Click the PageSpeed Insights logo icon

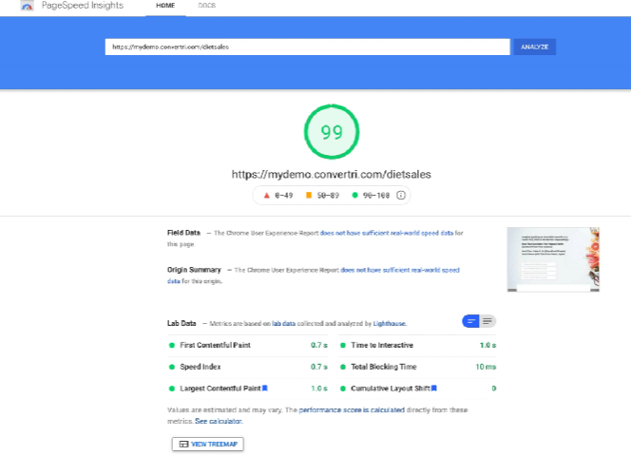point(27,6)
